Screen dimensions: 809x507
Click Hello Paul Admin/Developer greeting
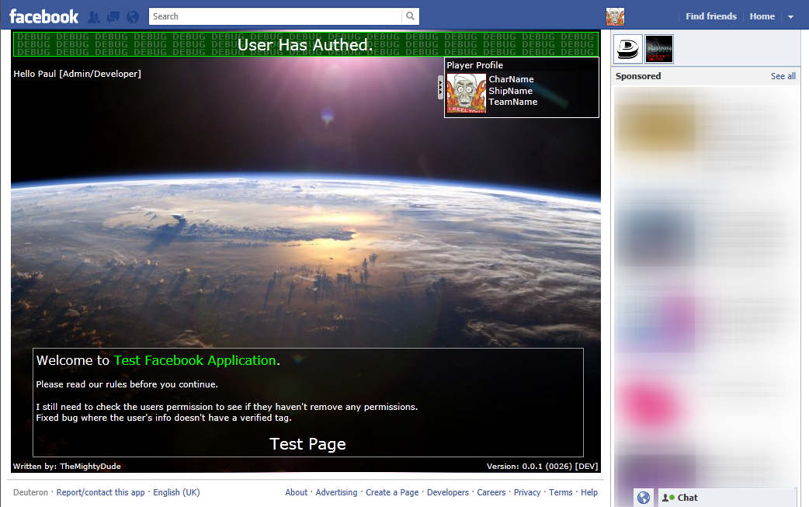click(78, 74)
